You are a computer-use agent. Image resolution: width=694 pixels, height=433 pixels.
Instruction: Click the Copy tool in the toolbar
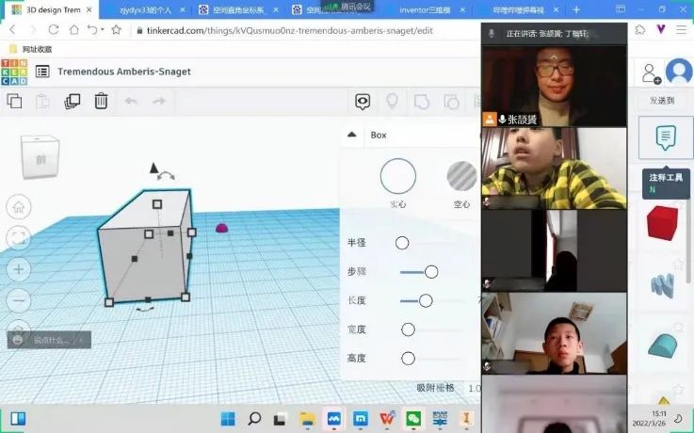coord(14,102)
